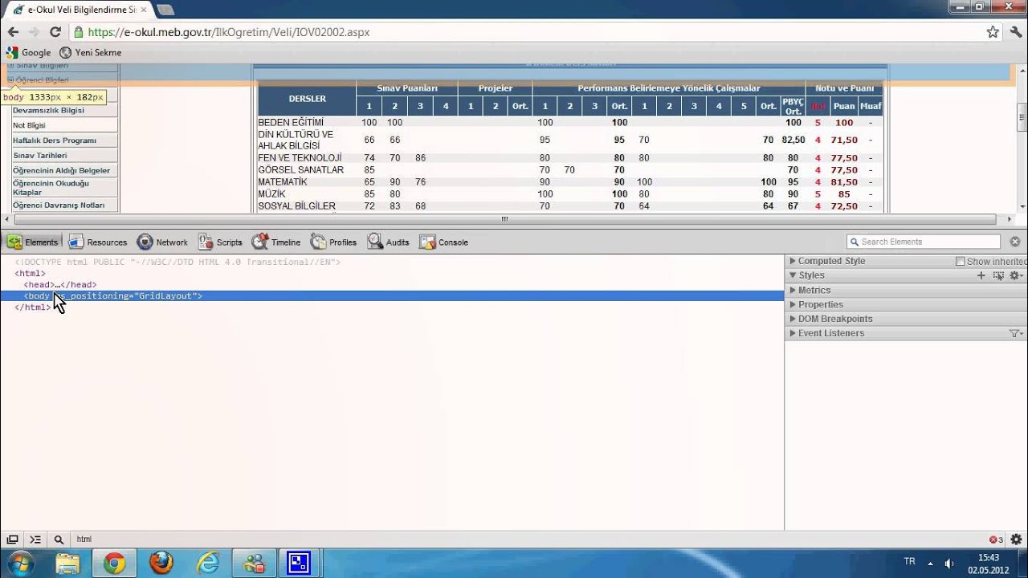Click the MATEMATİK row label

click(283, 182)
